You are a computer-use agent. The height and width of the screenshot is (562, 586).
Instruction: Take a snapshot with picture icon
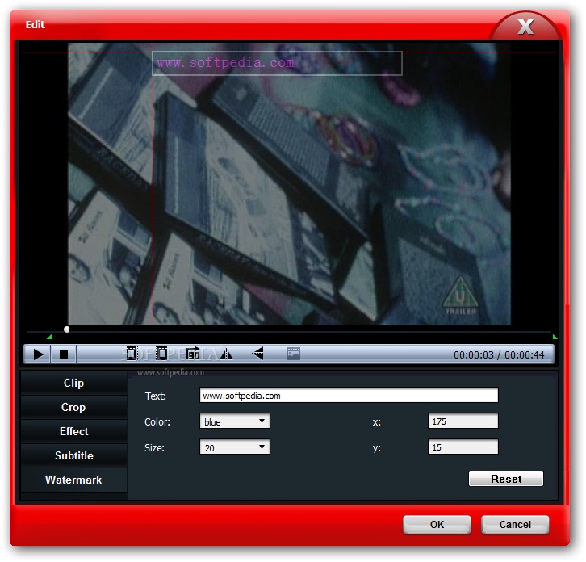(x=294, y=354)
